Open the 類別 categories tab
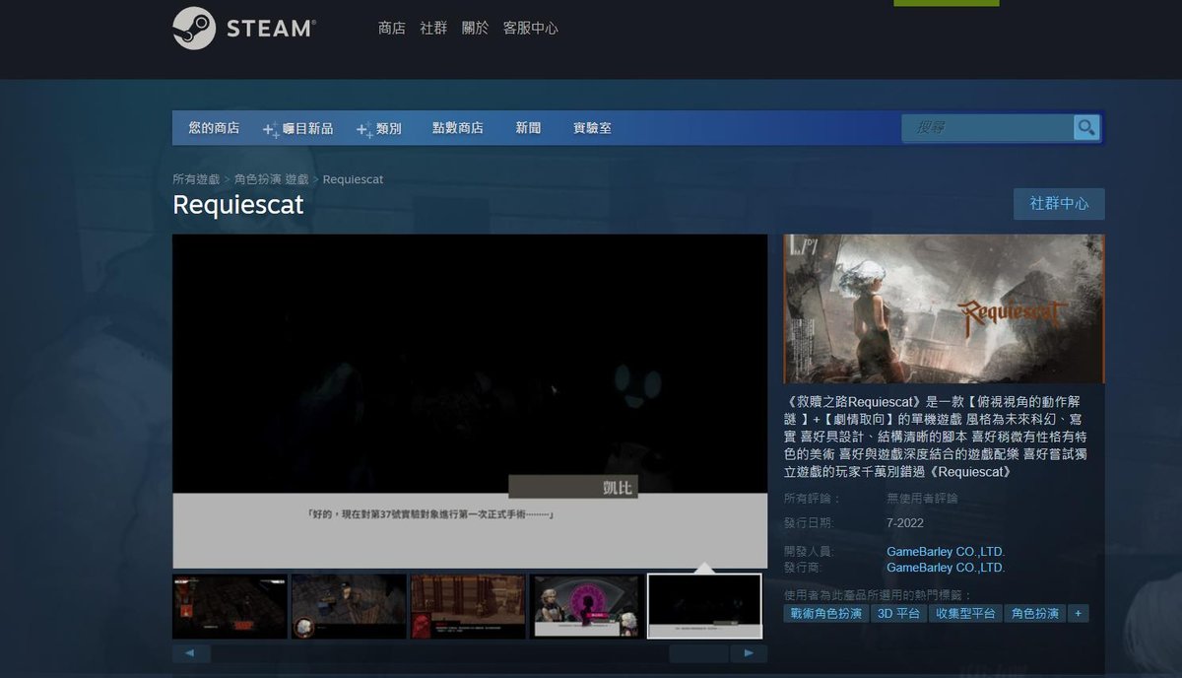Screen dimensions: 1182x678 [x=379, y=128]
